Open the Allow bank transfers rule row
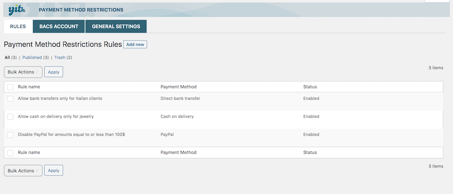The image size is (453, 194). coord(60,98)
